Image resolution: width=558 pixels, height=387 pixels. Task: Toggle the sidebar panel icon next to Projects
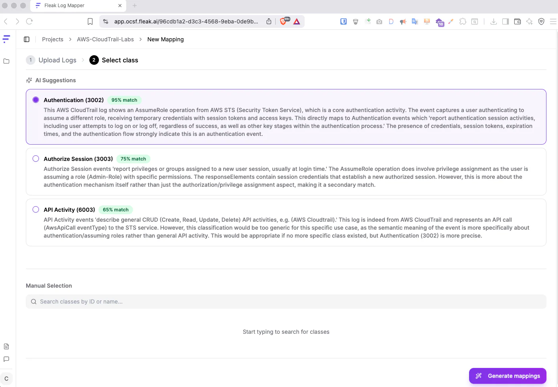[27, 39]
